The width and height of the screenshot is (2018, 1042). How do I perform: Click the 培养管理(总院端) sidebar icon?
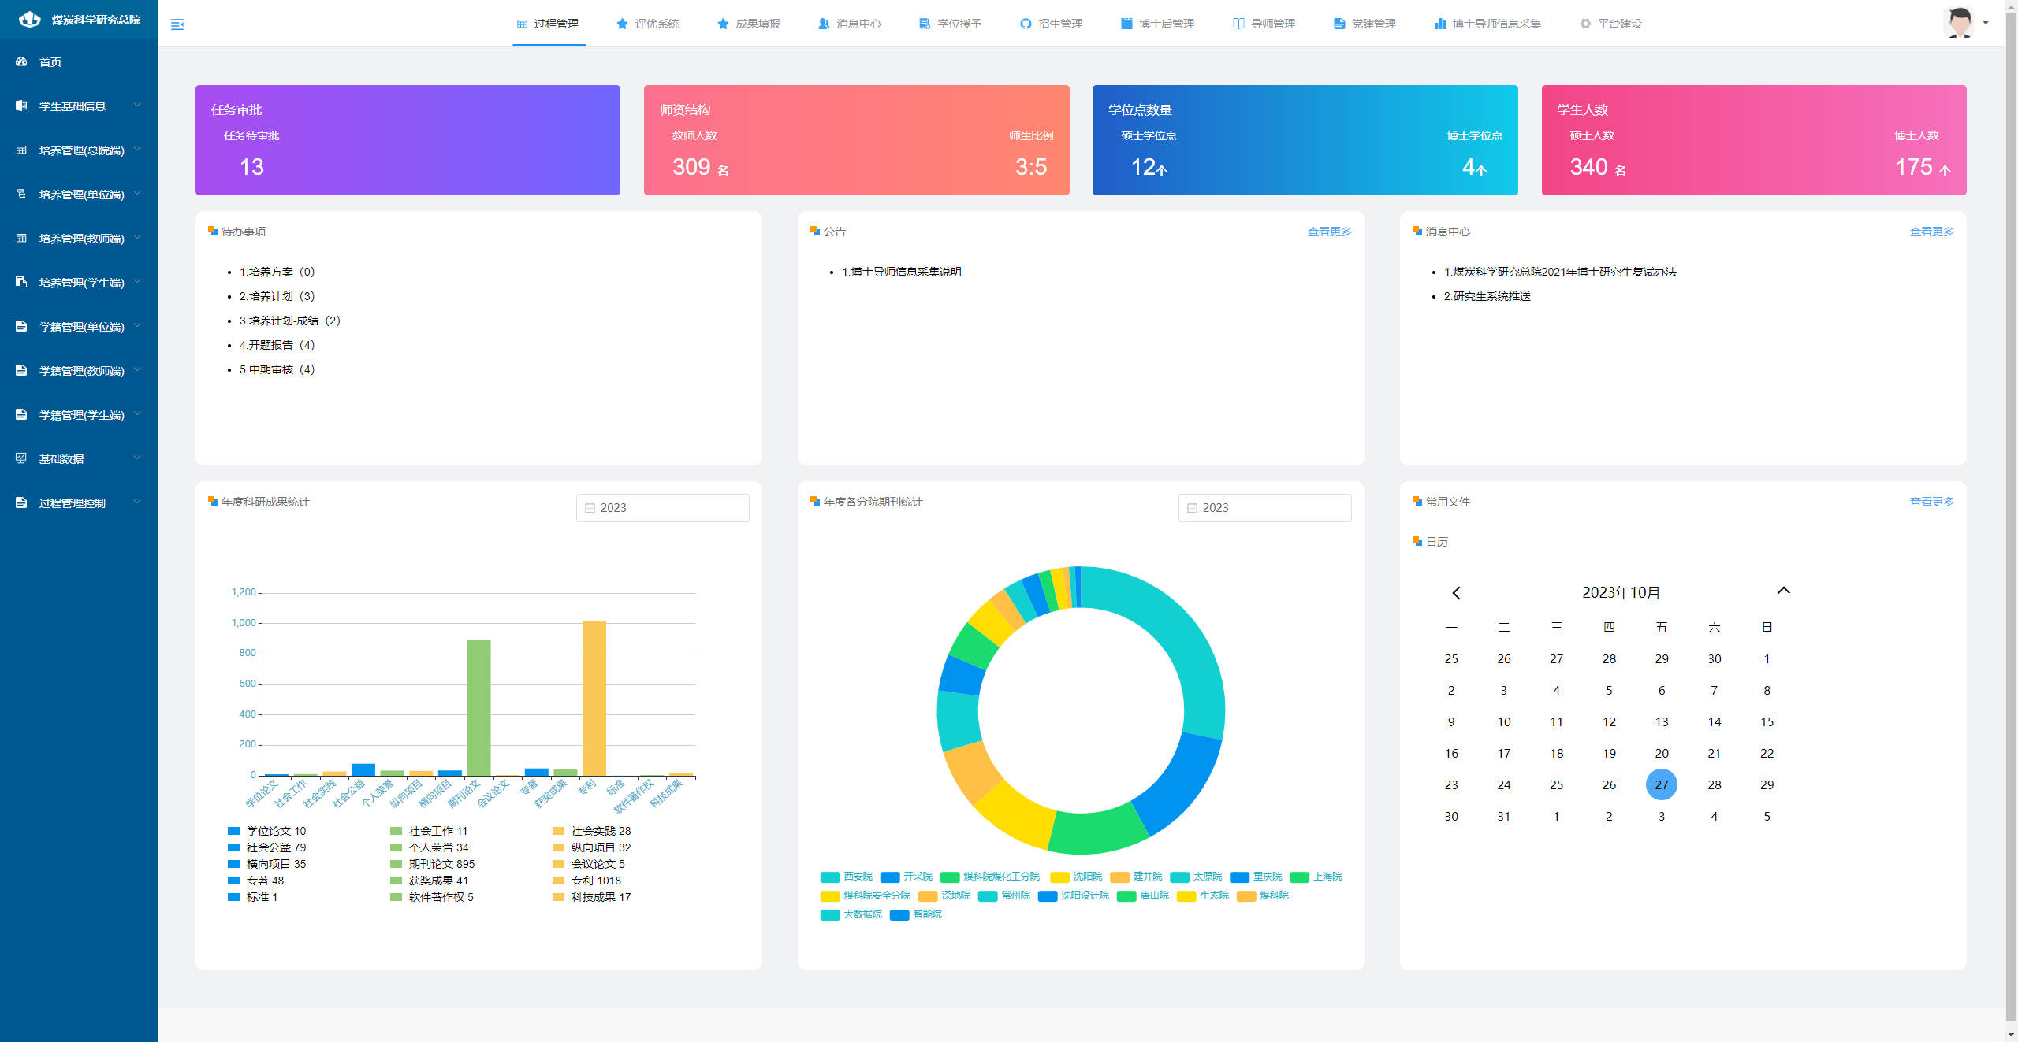[21, 150]
